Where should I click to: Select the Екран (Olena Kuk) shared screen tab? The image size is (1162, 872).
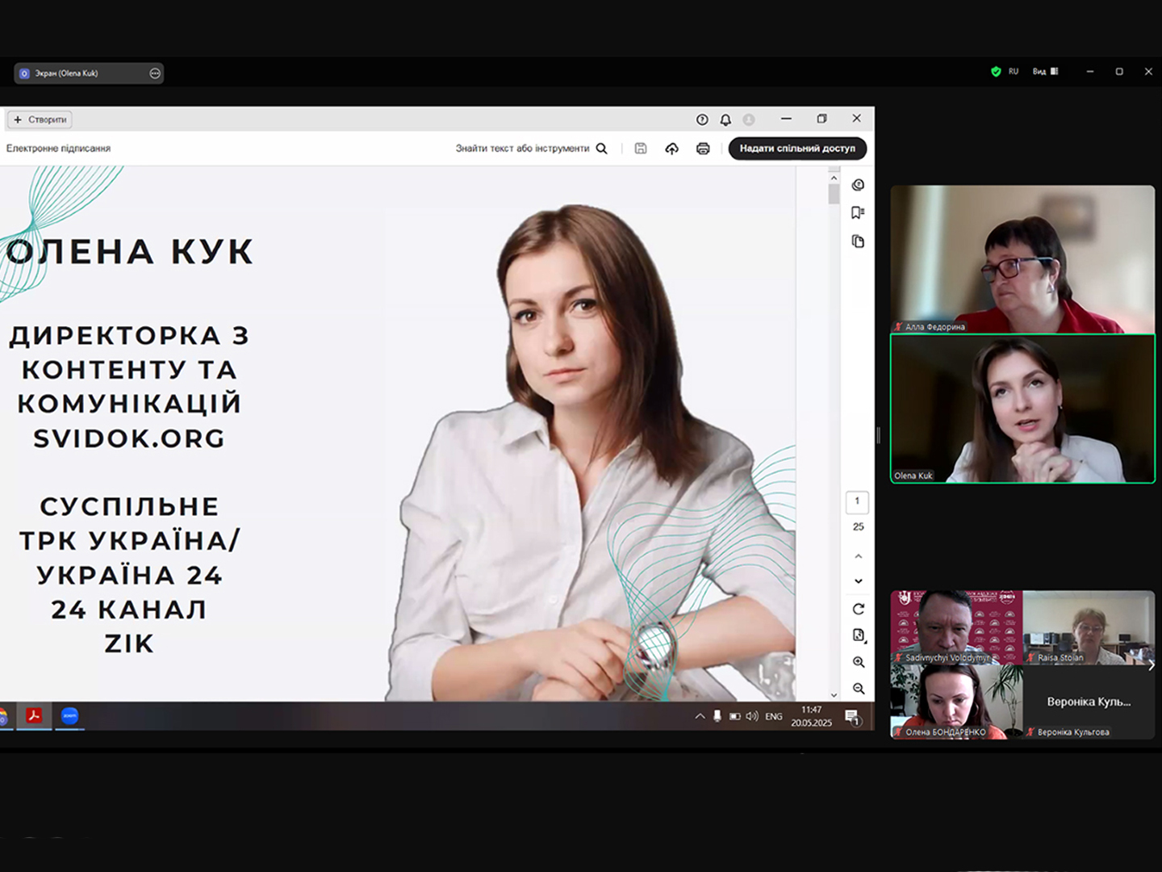click(x=89, y=73)
